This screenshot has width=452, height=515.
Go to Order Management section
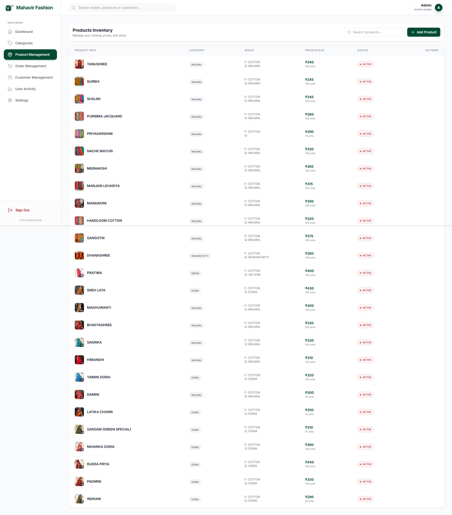(x=30, y=66)
